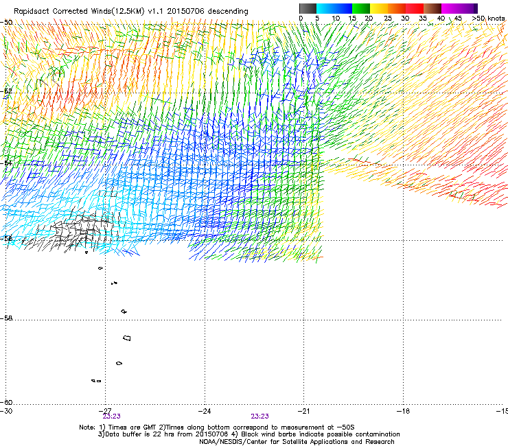
Task: Click the magenta 40-45 knots legend segment
Action: [x=450, y=8]
